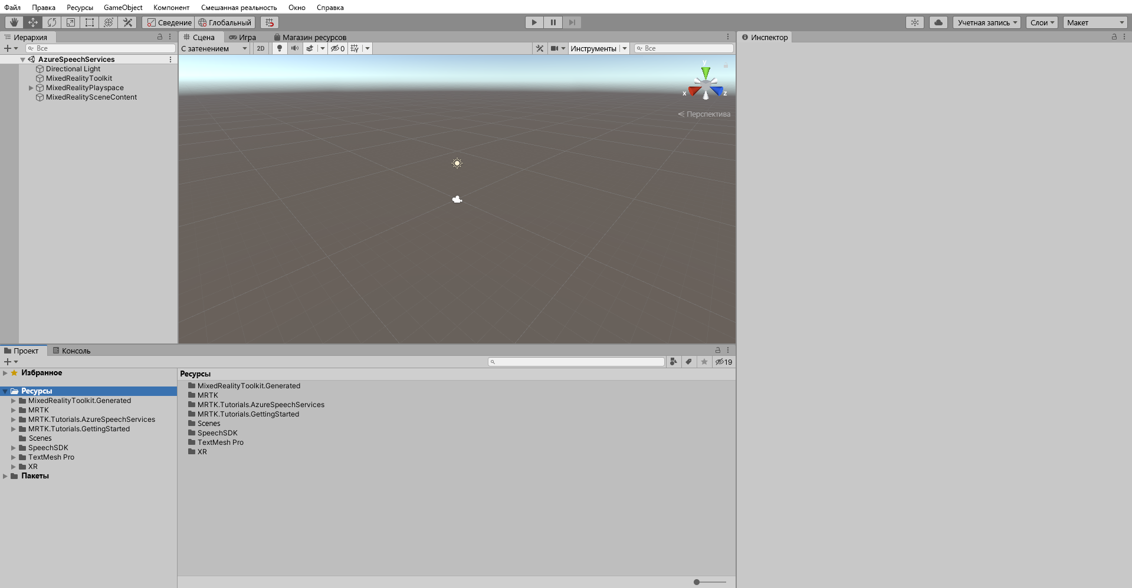
Task: Save project search favorite star
Action: point(704,362)
